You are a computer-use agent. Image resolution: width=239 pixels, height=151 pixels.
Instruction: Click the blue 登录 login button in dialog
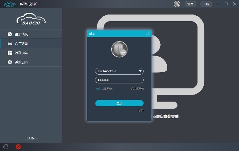pyautogui.click(x=119, y=103)
